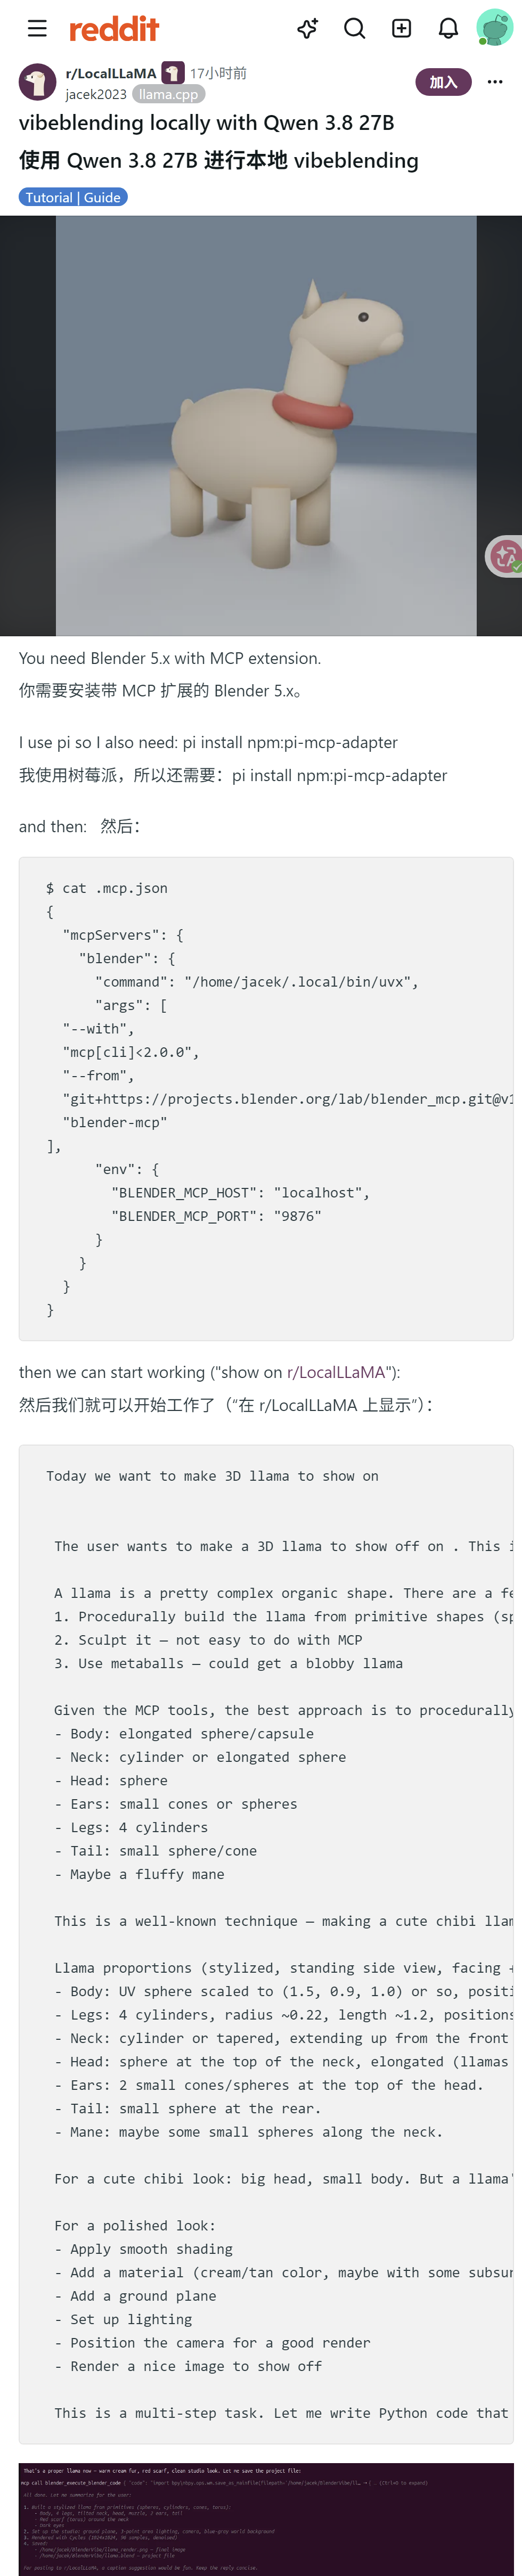Screen dimensions: 522x2576
Task: Open the notifications bell
Action: click(449, 28)
